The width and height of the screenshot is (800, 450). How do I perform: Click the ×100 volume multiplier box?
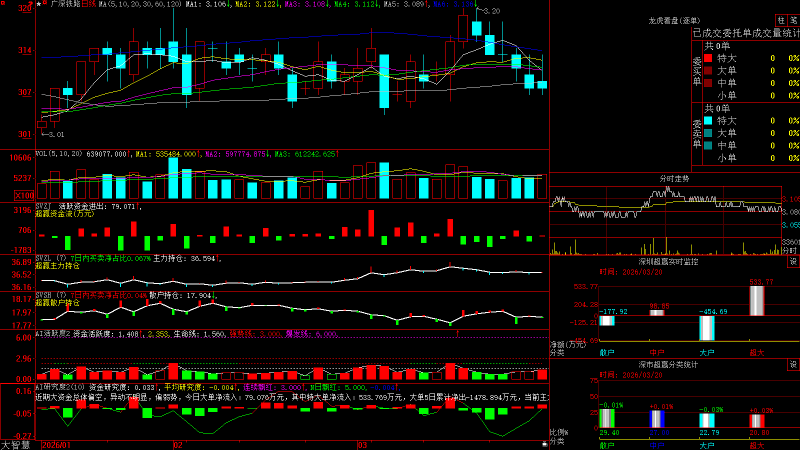click(x=24, y=195)
